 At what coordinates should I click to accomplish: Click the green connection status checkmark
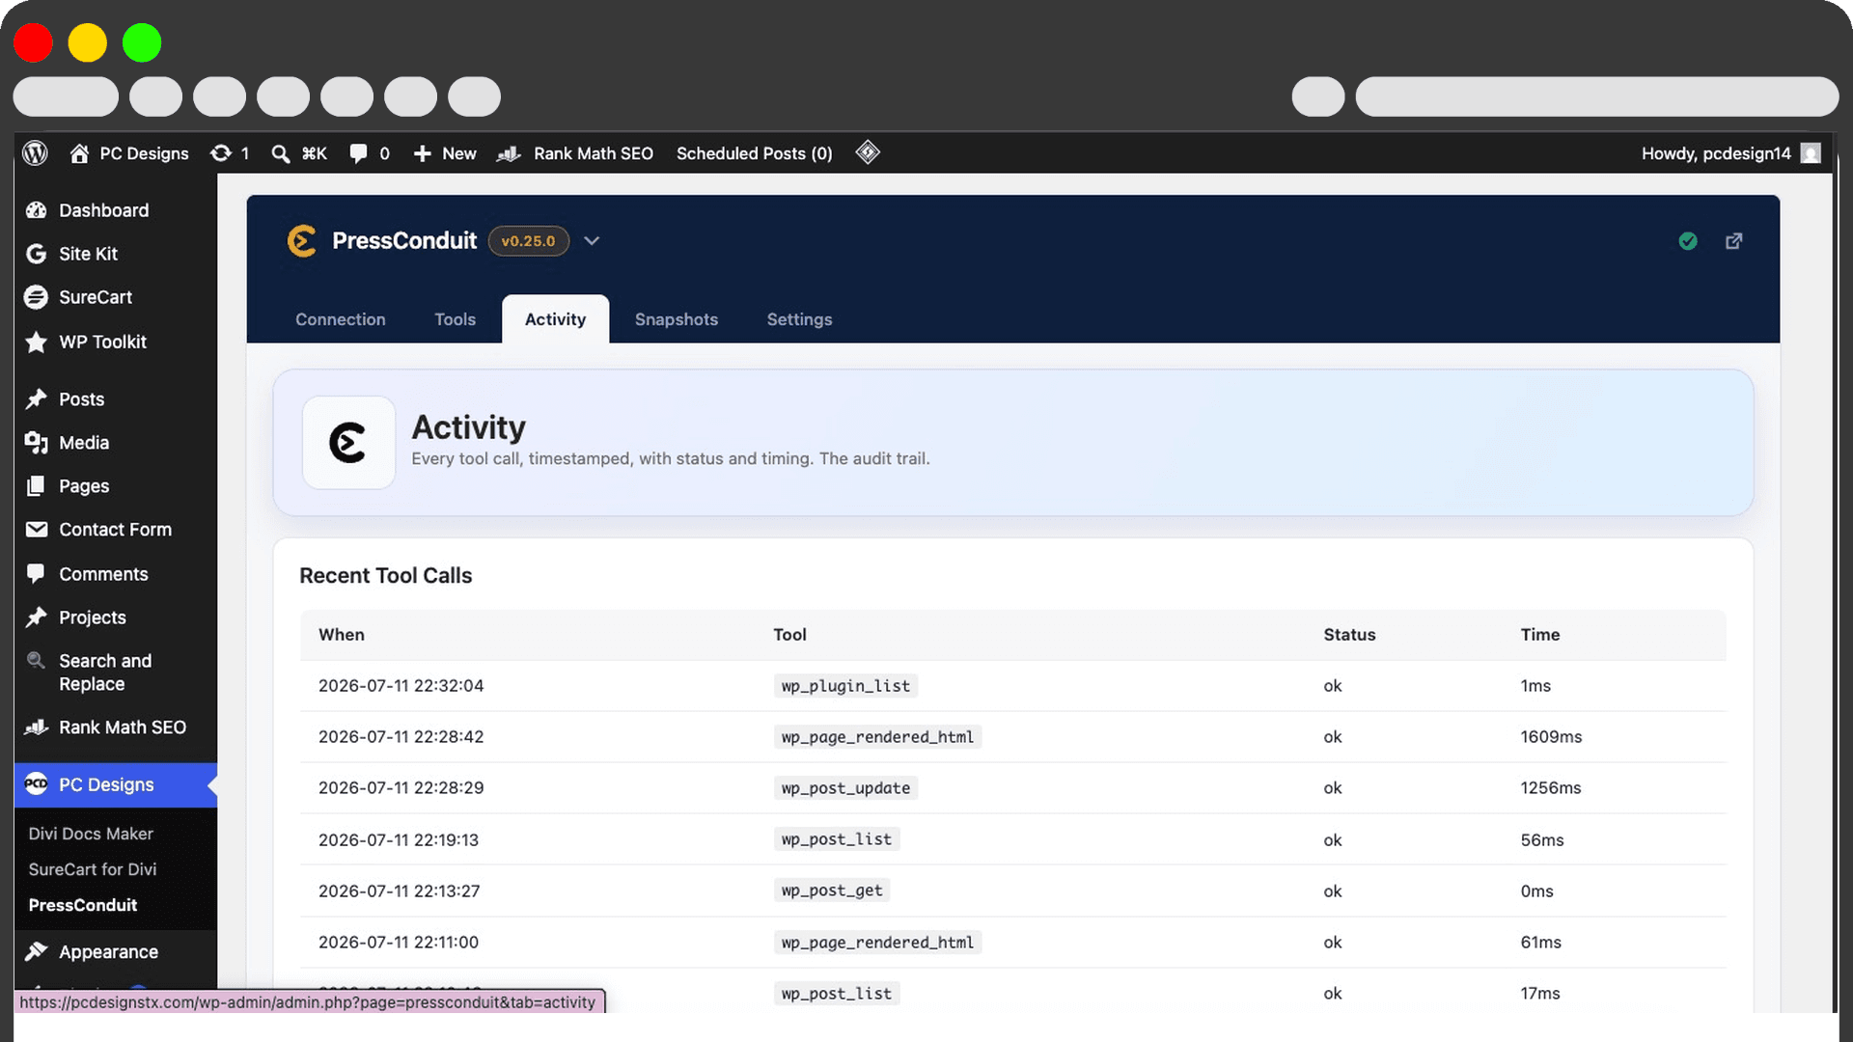1688,241
